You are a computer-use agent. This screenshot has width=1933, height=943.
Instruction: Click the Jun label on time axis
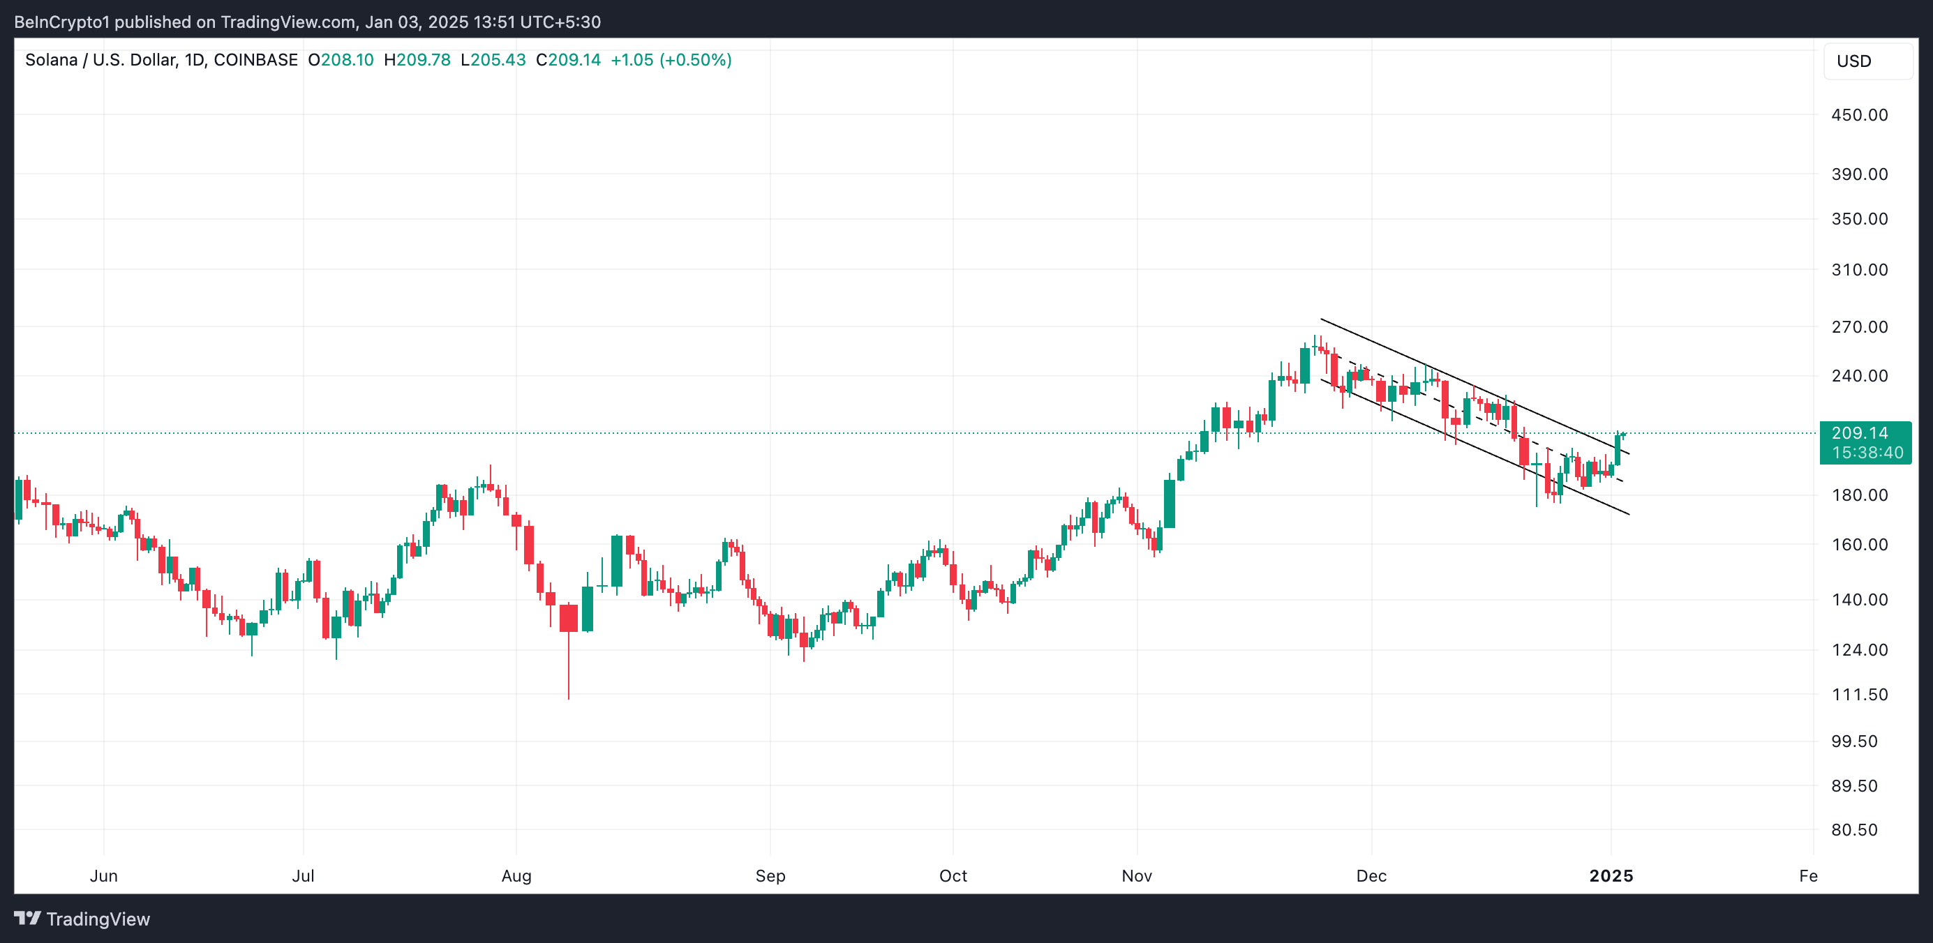click(103, 875)
